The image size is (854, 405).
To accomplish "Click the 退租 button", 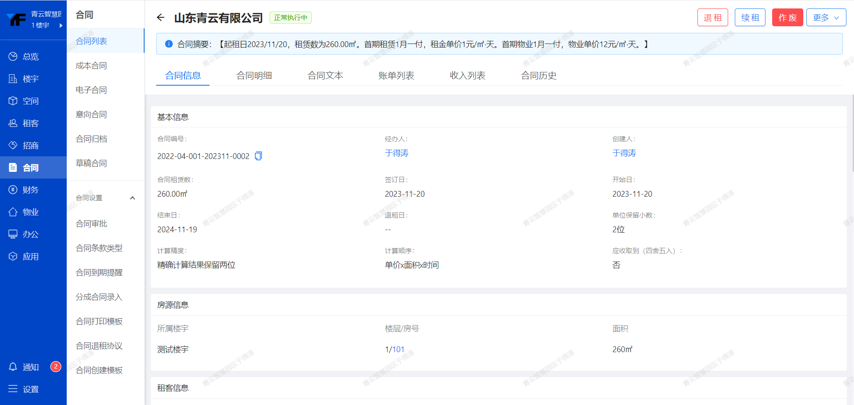I will click(713, 18).
